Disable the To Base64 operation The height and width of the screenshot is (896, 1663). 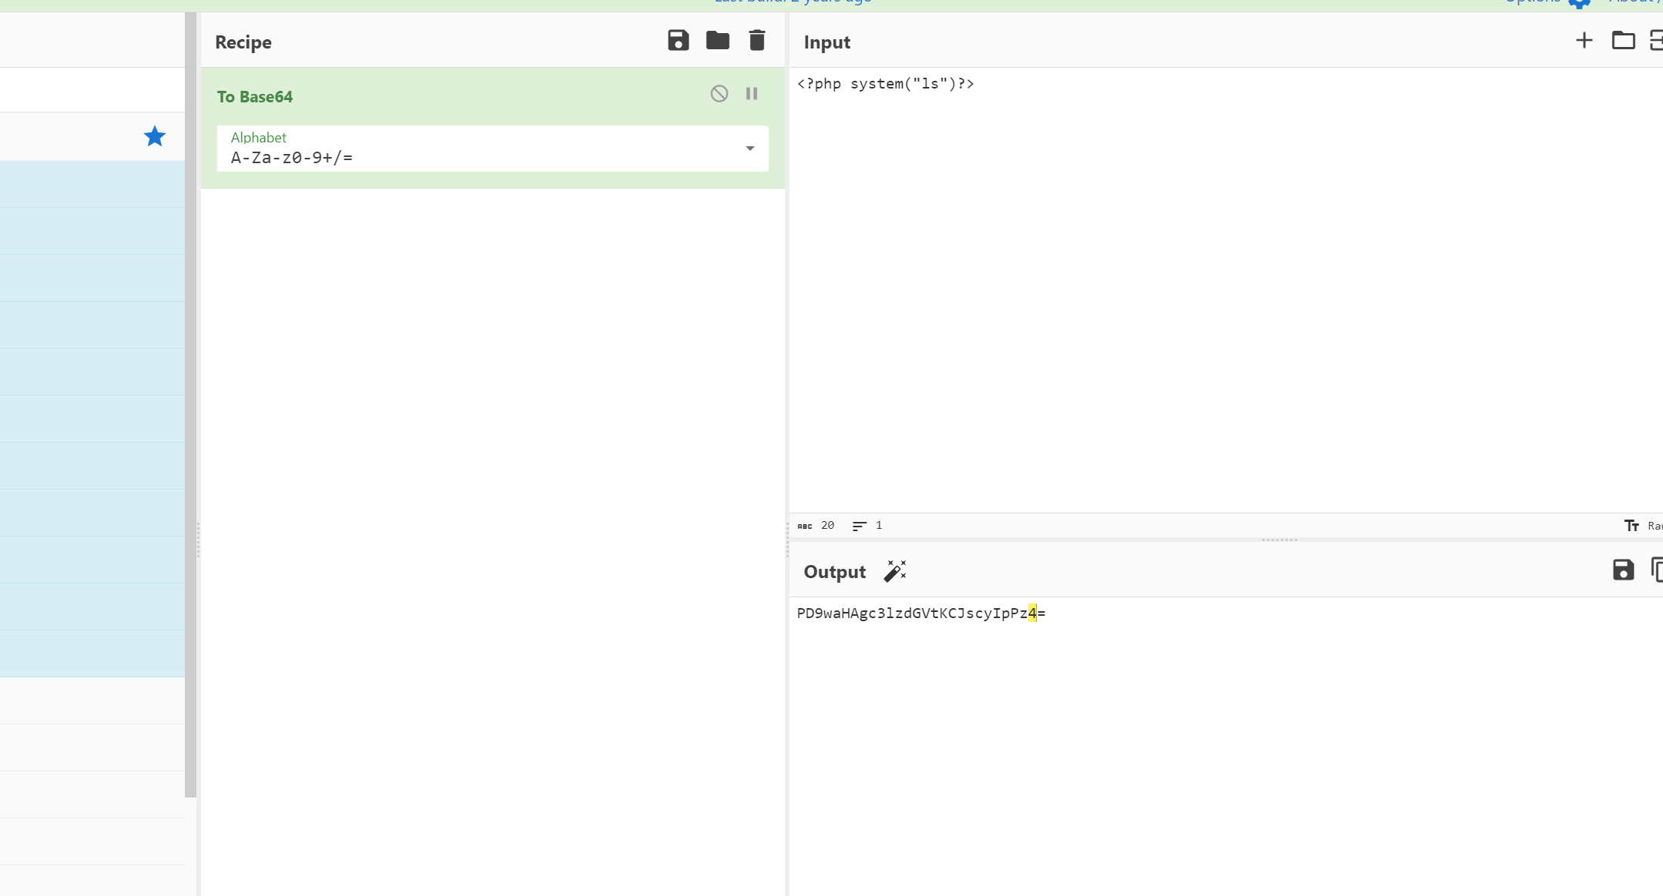[719, 94]
